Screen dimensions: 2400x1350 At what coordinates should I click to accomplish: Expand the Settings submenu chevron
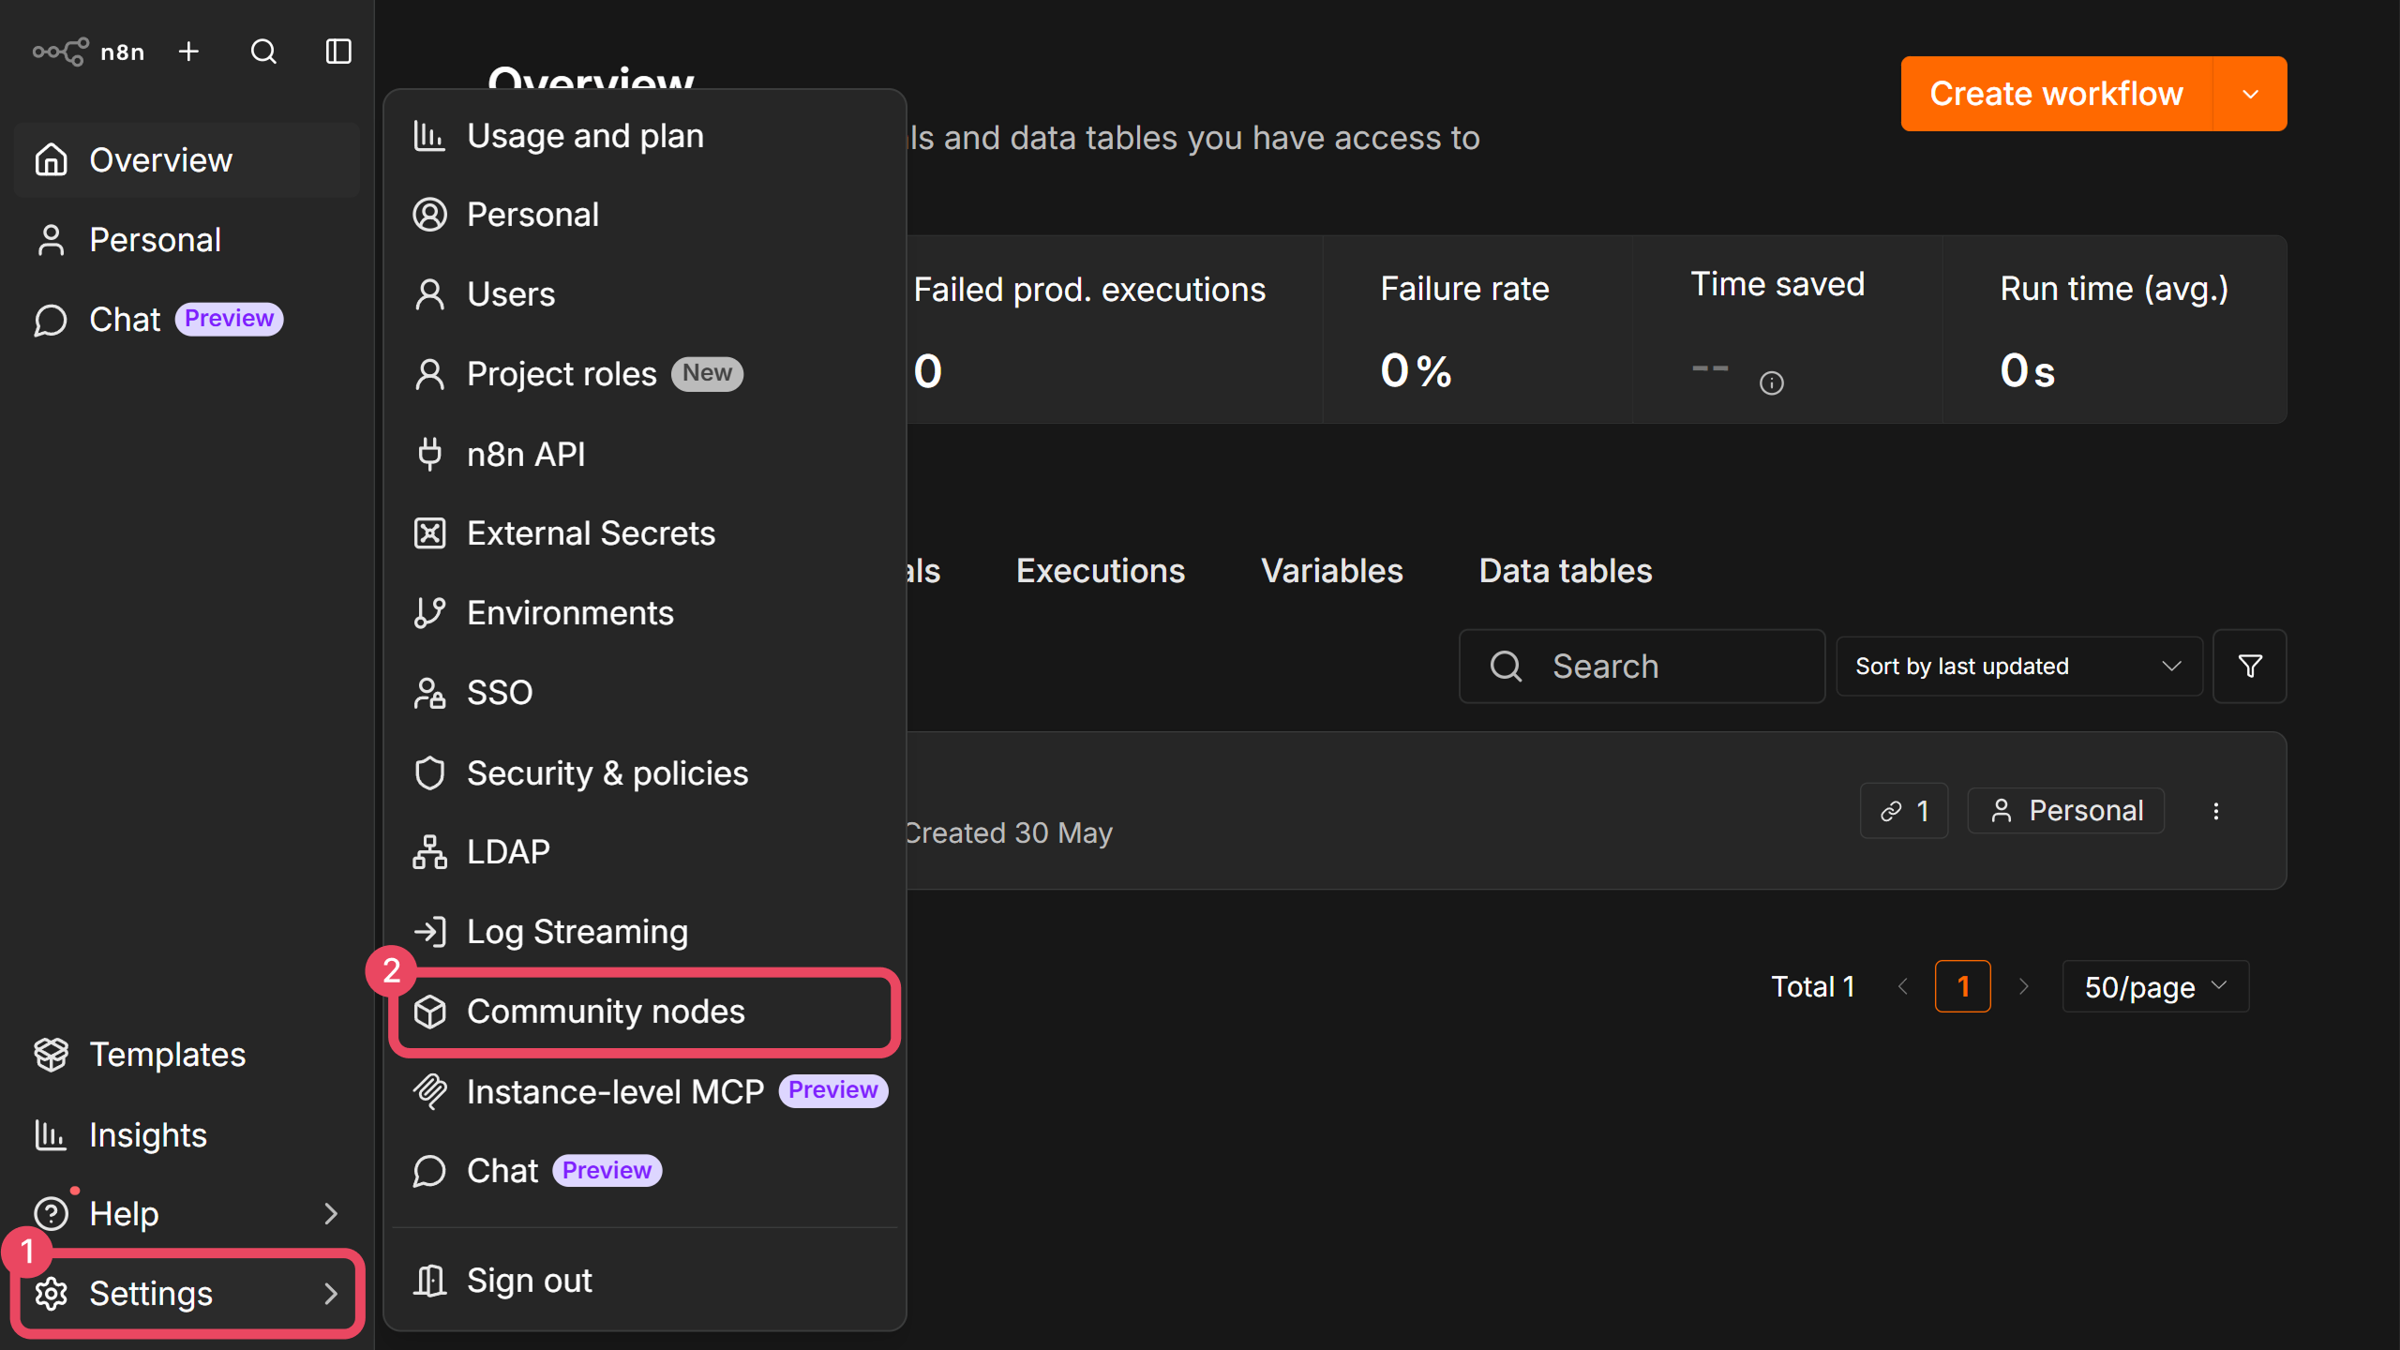click(330, 1294)
